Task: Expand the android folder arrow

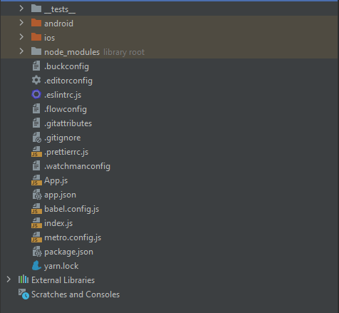Action: tap(21, 23)
